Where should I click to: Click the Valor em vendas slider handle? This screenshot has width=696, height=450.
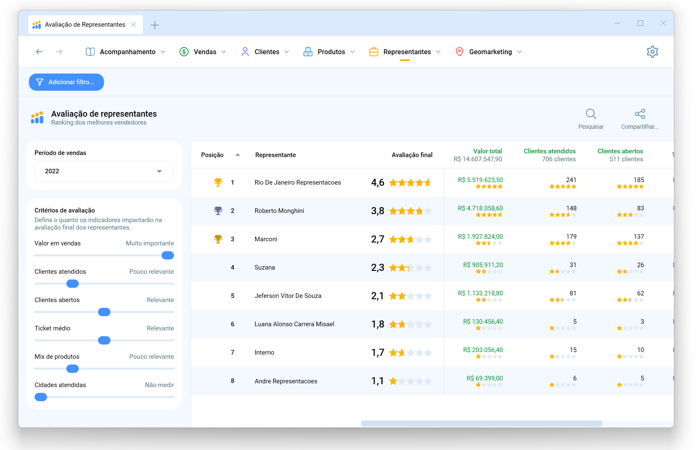168,255
